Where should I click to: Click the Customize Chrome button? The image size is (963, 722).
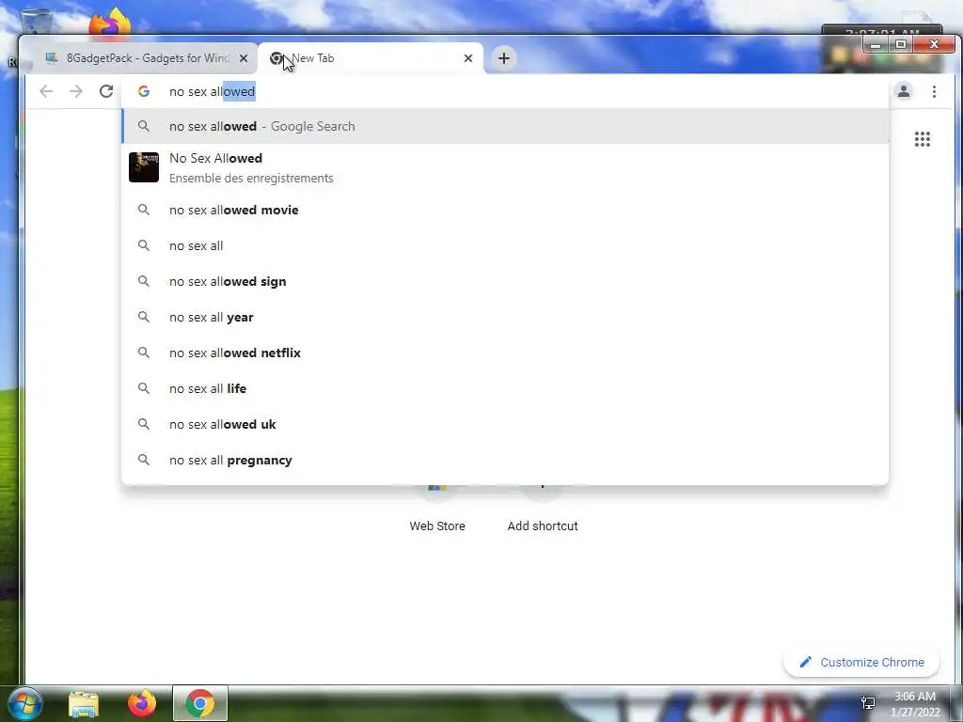click(861, 663)
